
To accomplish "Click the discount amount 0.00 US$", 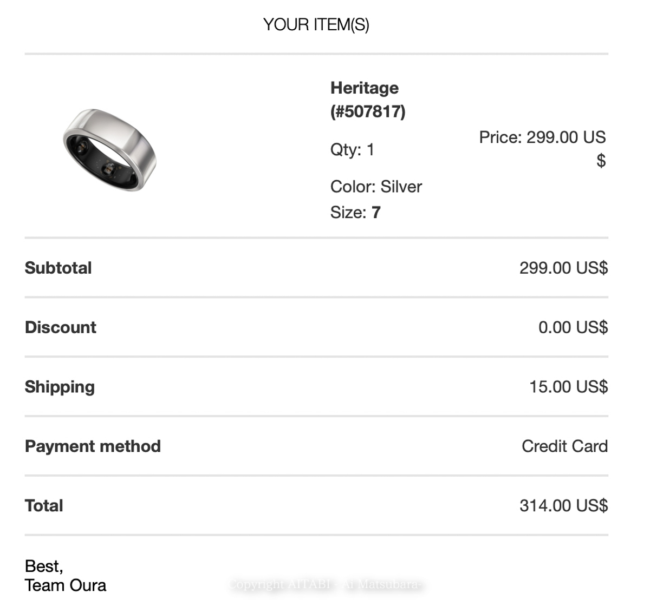I will tap(573, 327).
